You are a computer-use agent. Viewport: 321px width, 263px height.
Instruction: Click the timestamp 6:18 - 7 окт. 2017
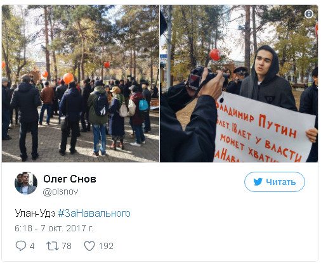pyautogui.click(x=54, y=228)
